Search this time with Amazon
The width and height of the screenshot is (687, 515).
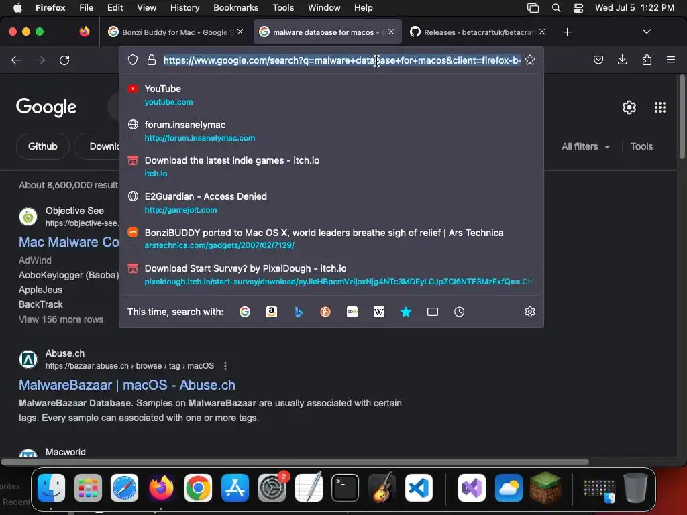coord(272,312)
